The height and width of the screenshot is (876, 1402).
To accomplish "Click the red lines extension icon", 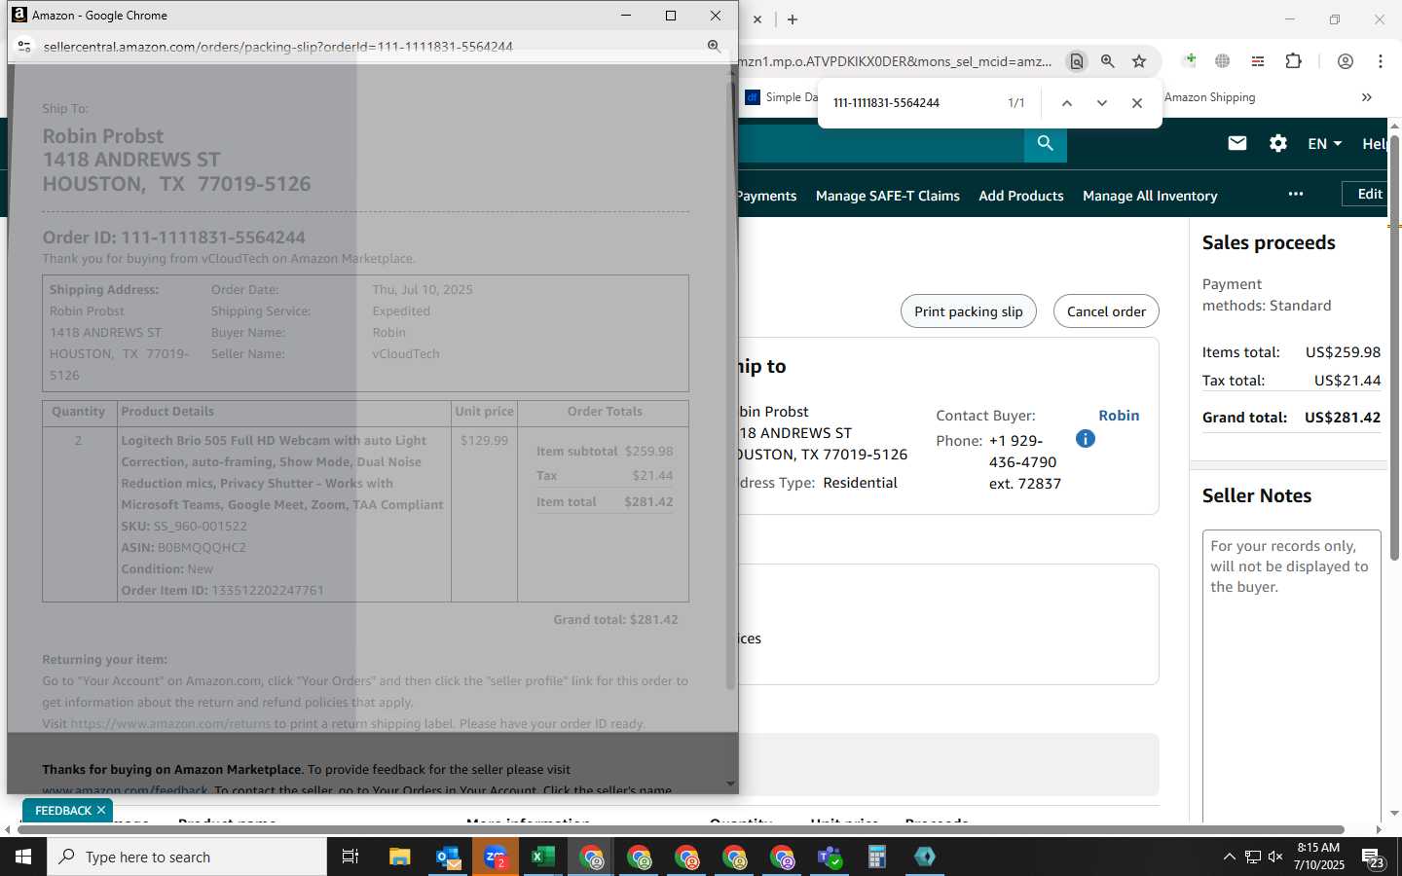I will pos(1258,60).
